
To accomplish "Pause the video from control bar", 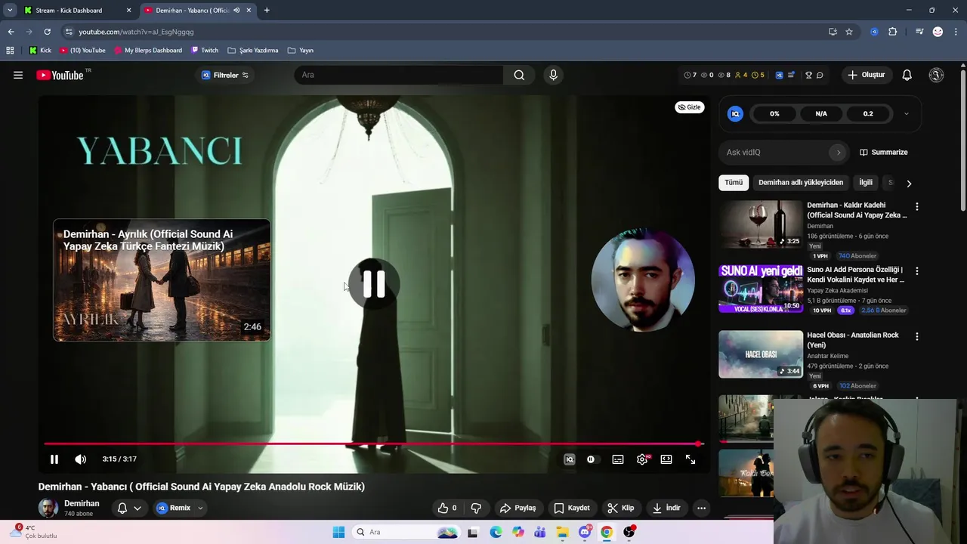I will [x=54, y=459].
